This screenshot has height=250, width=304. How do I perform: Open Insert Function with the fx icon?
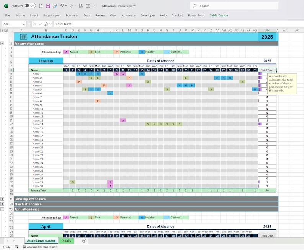pos(46,24)
